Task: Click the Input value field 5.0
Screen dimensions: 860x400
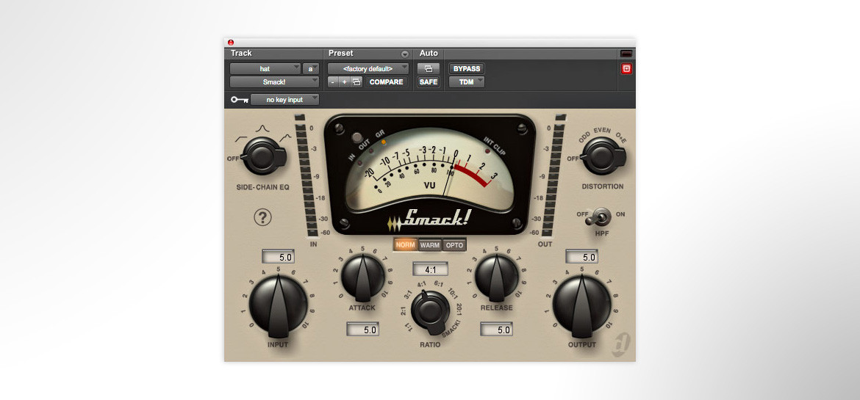Action: [278, 256]
